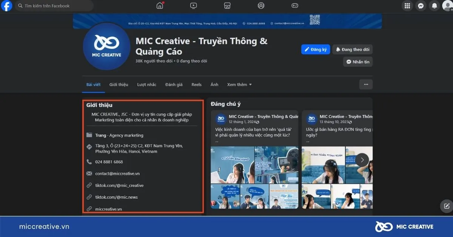Viewport: 453px width, 237px height.
Task: Click the Đăng ký button
Action: click(x=316, y=49)
